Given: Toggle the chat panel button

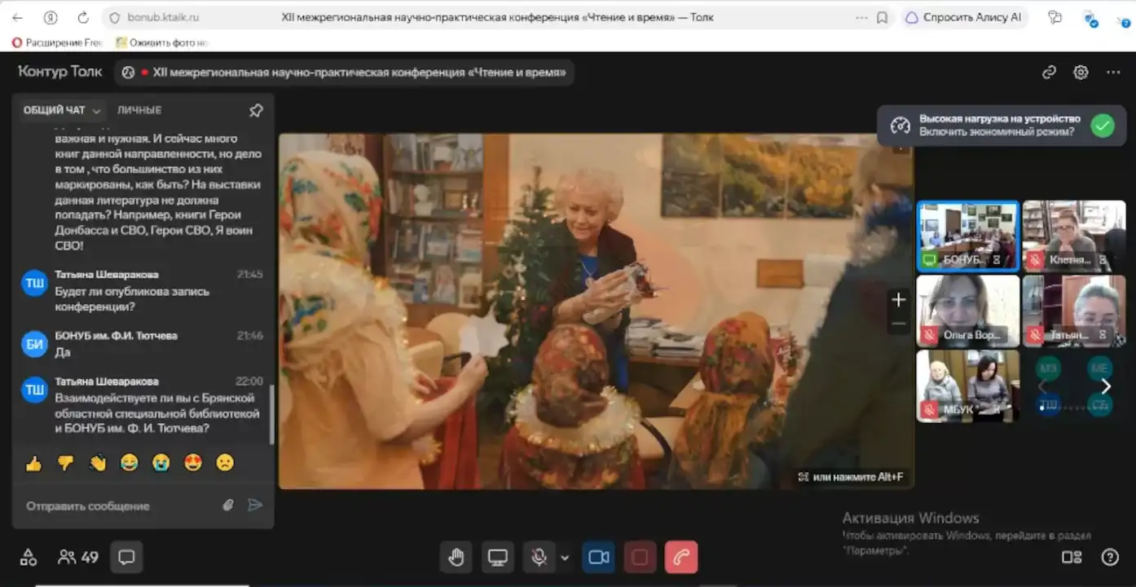Looking at the screenshot, I should click(126, 558).
